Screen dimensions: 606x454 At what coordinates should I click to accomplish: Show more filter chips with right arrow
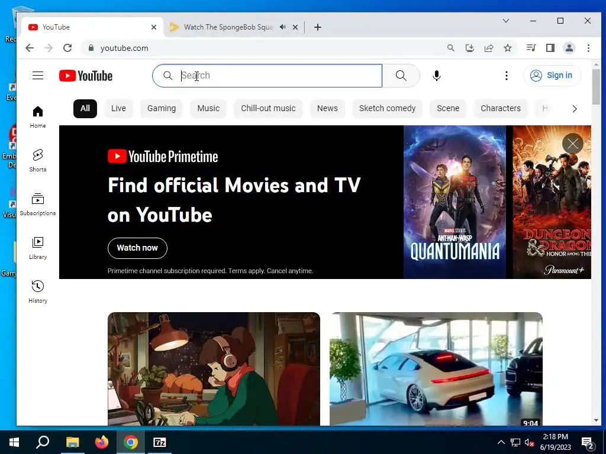tap(574, 109)
